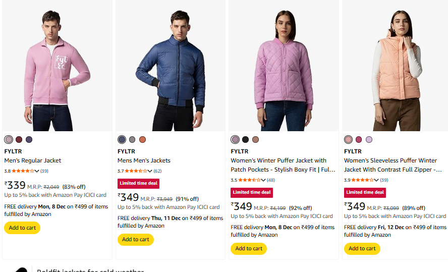Click the blue men's jacket product image
The image size is (448, 272).
(171, 66)
